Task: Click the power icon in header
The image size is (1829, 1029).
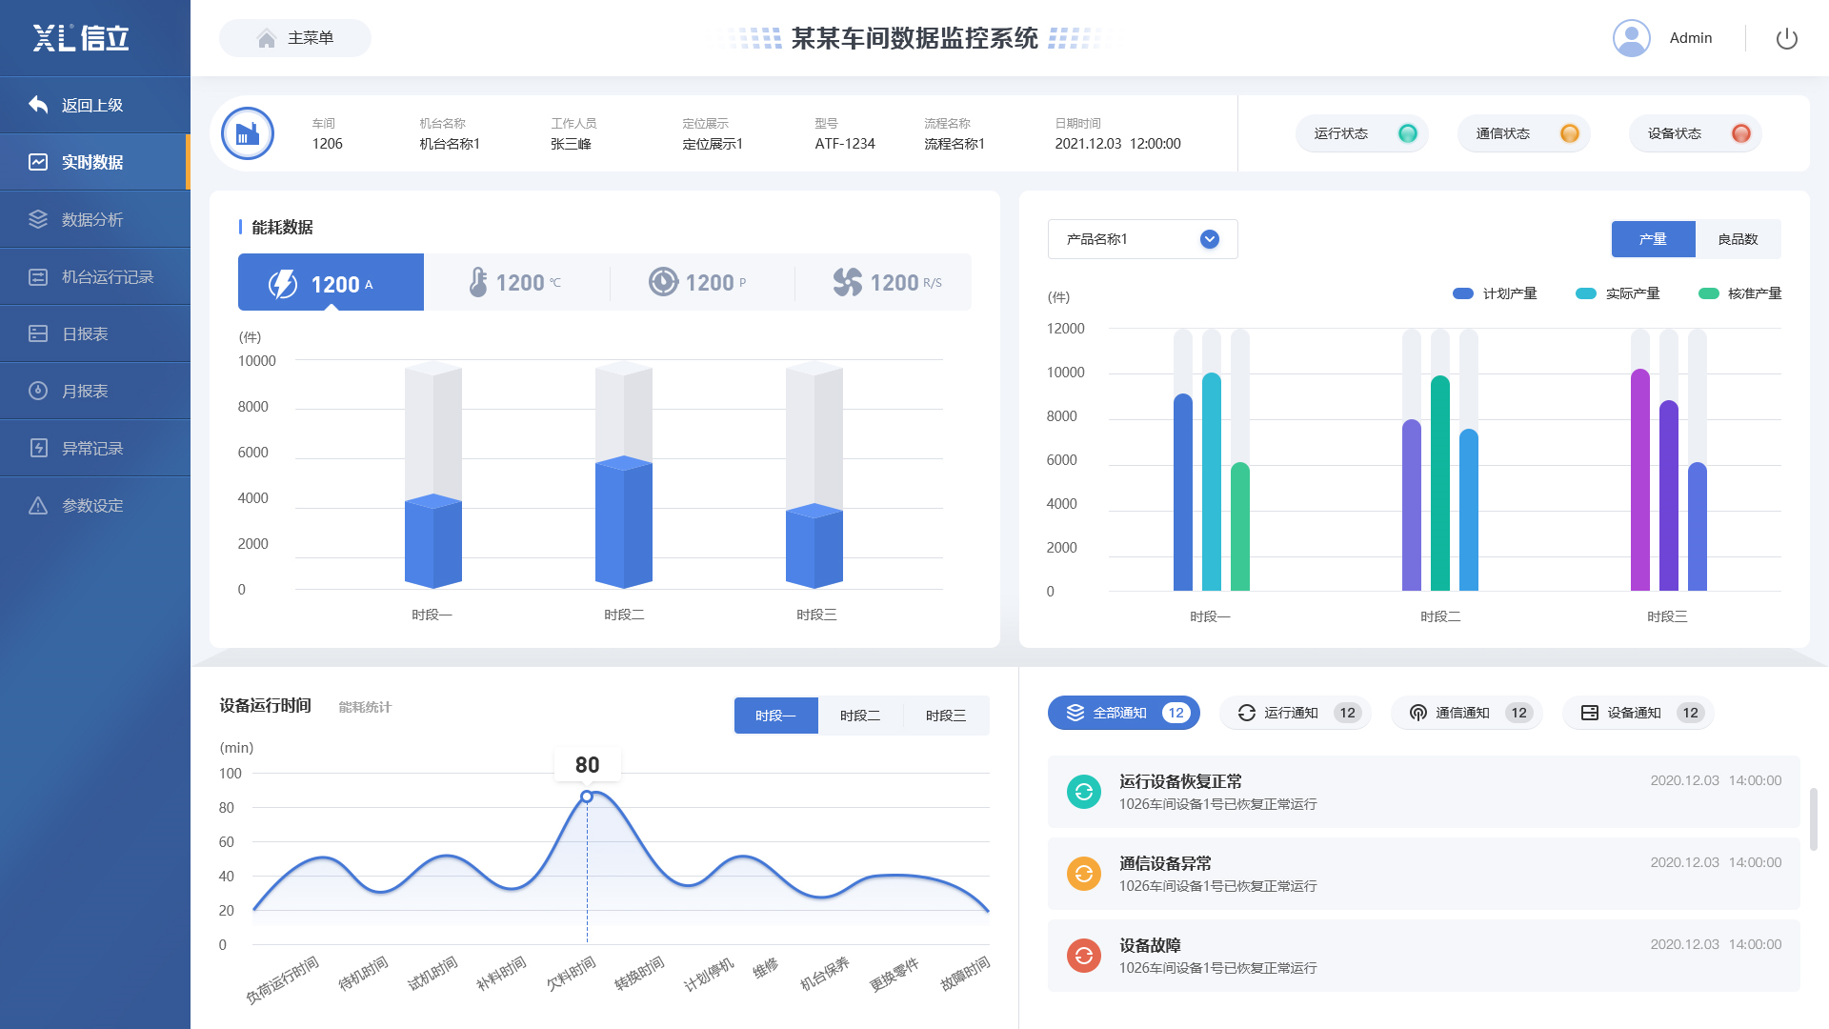Action: pos(1786,38)
